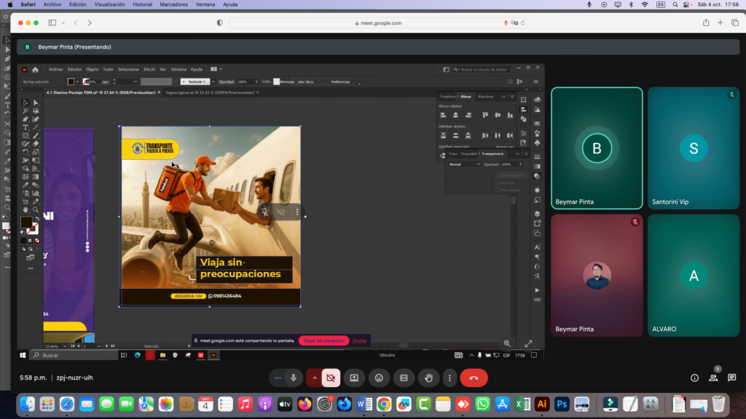Toggle Inv. máscara checkbox in Transparencia panel
The width and height of the screenshot is (746, 419).
(x=498, y=190)
